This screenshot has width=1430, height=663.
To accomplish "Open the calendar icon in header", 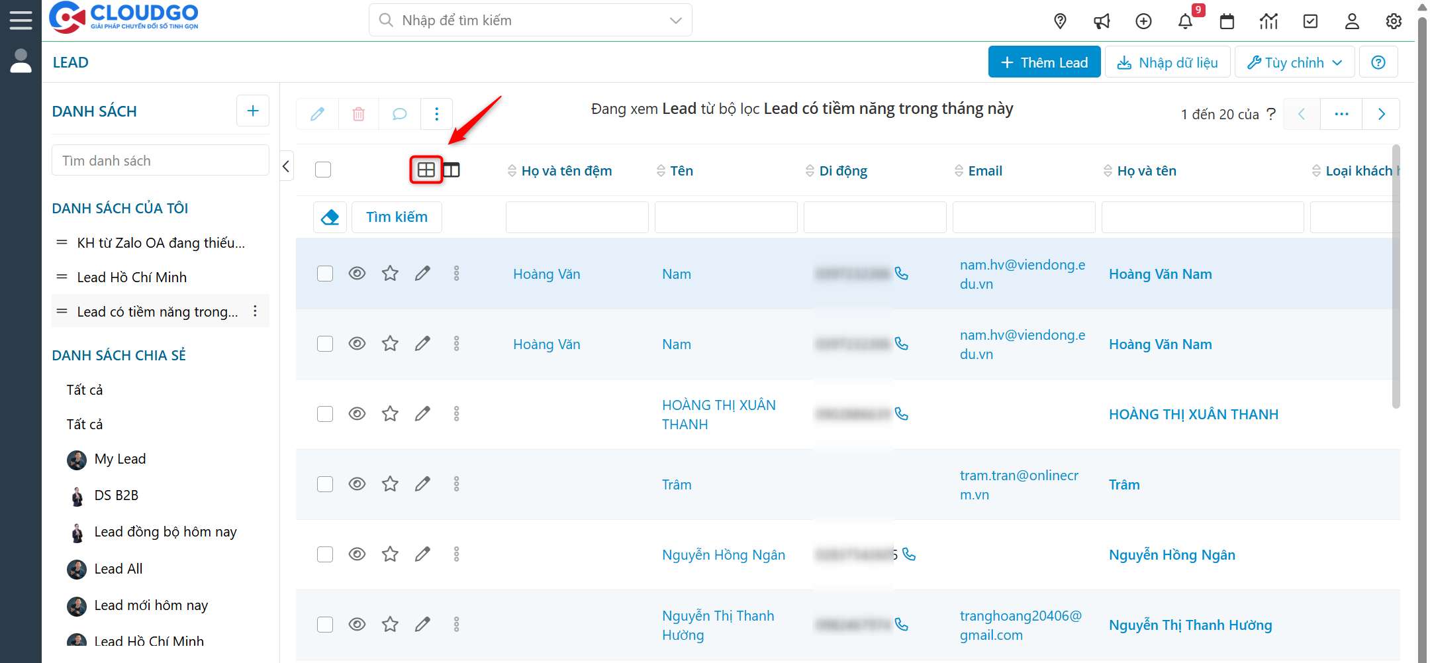I will click(x=1227, y=21).
